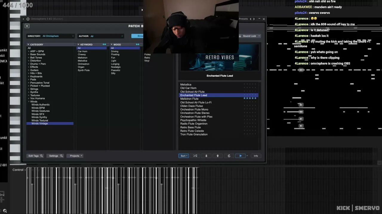Open the Omnisphere plugin gear options

(28, 19)
